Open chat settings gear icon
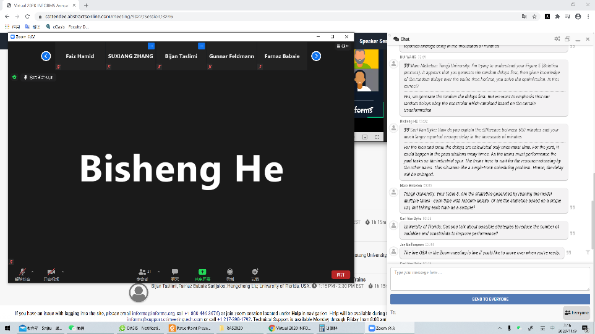 [x=557, y=39]
